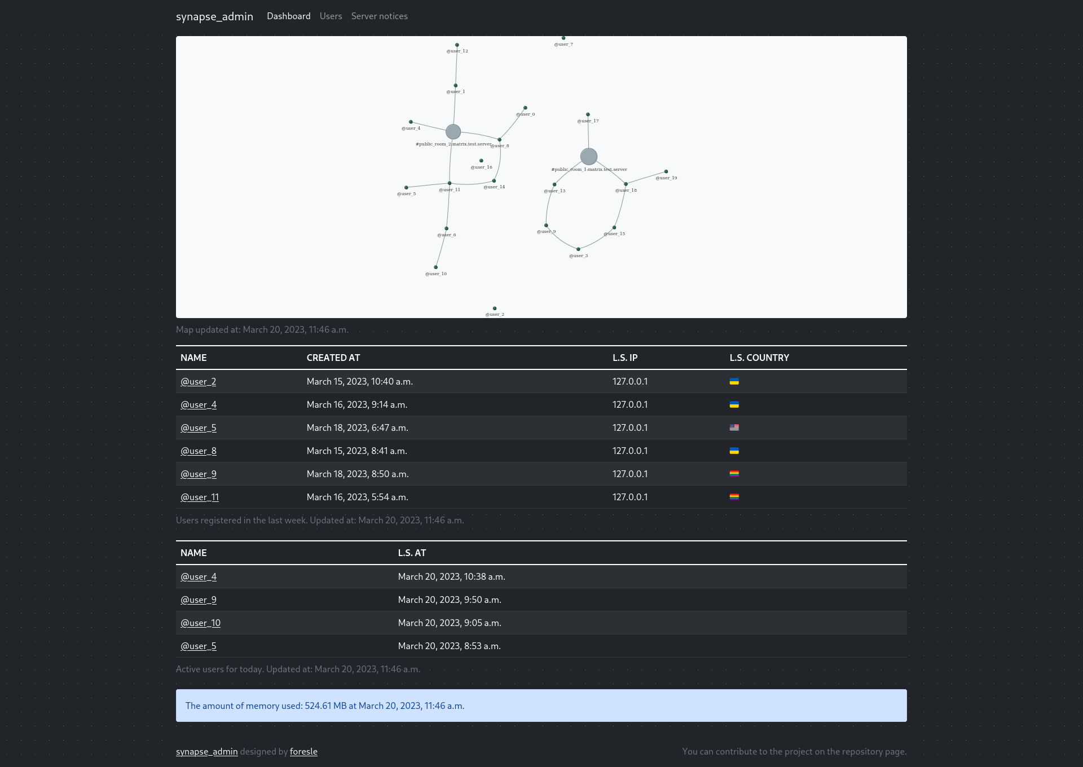
Task: Click Ukraine flag in @user_2 row
Action: click(x=734, y=382)
